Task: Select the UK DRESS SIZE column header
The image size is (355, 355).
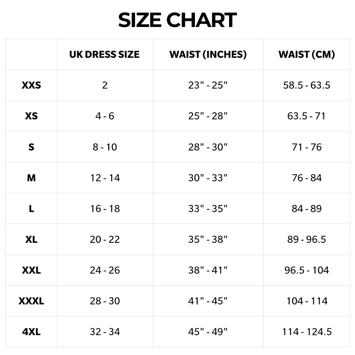Action: tap(104, 55)
